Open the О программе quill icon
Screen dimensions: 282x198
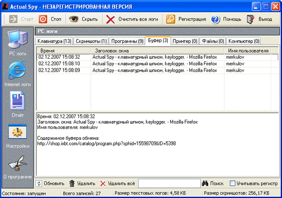pyautogui.click(x=17, y=163)
